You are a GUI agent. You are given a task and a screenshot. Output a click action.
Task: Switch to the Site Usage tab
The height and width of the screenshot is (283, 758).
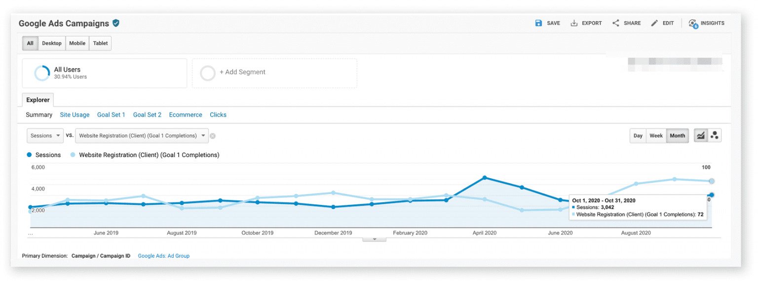(75, 115)
